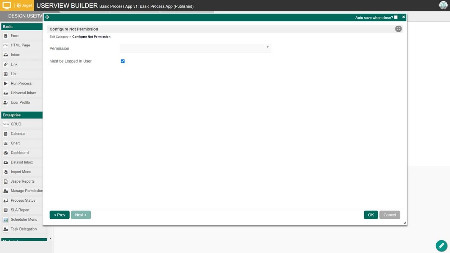
Task: Click the Run Process play icon
Action: click(6, 84)
